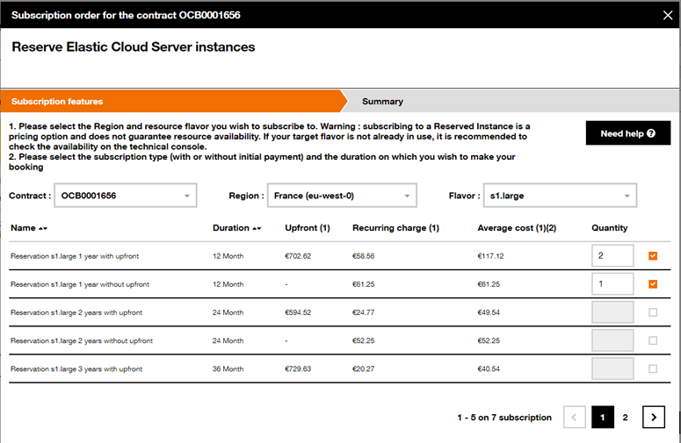This screenshot has height=443, width=681.
Task: Check the 2 years without upfront reservation
Action: (x=653, y=340)
